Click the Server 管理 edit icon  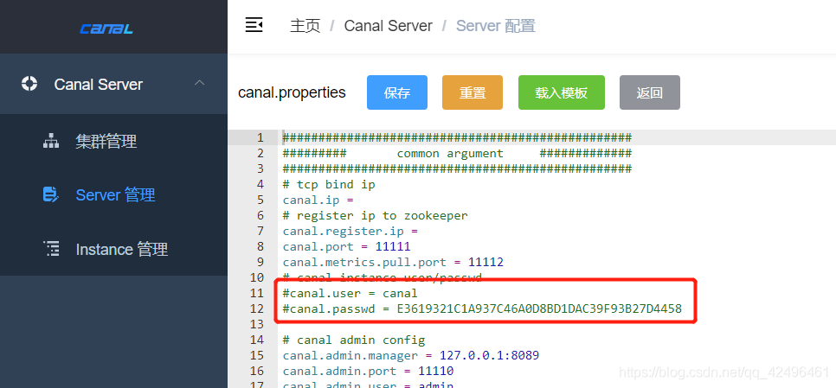[x=51, y=194]
